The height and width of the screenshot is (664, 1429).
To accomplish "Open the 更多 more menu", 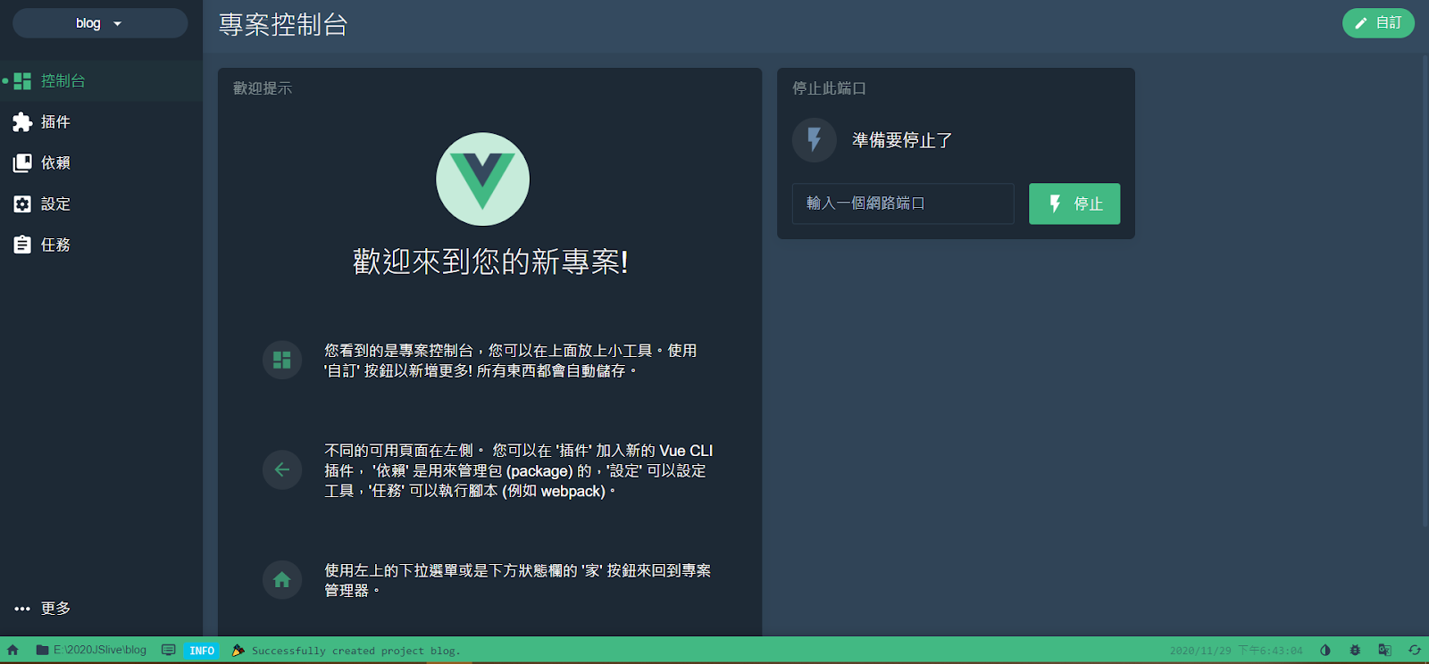I will (x=101, y=608).
